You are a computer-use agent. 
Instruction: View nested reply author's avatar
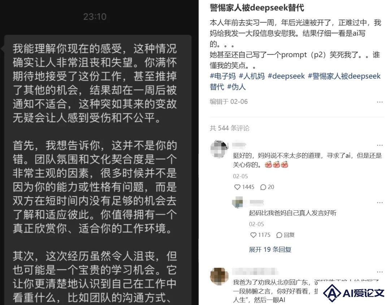[x=238, y=202]
